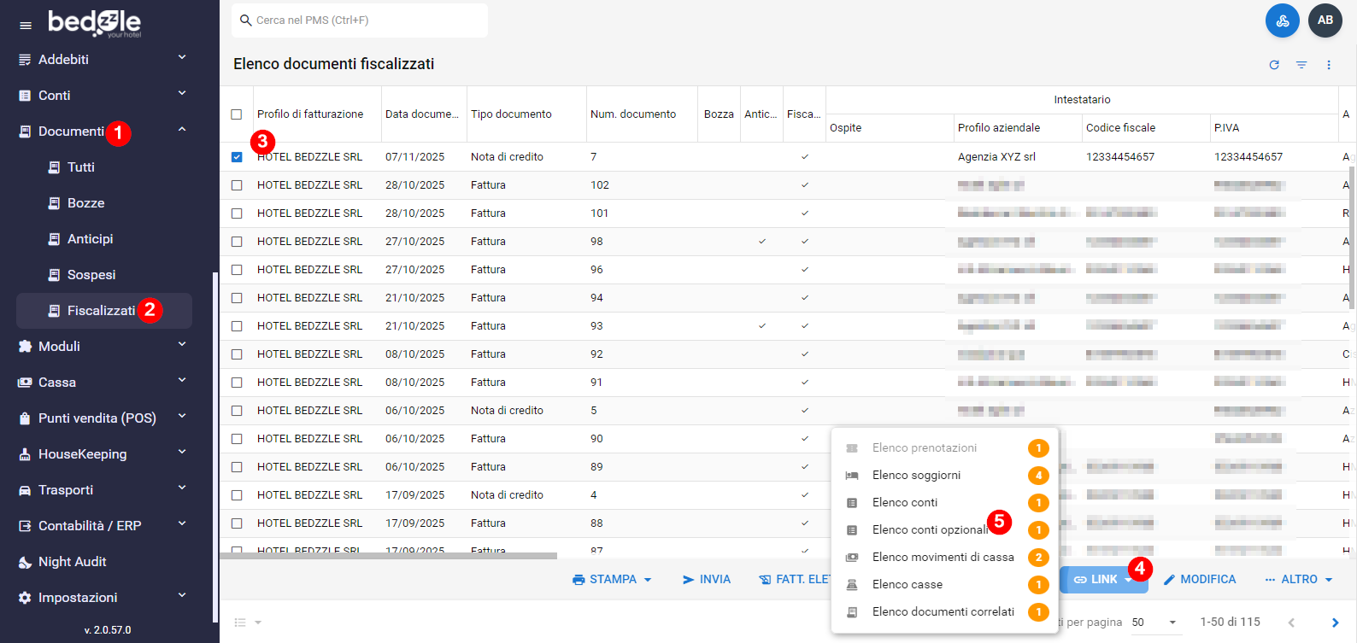Click the horizontal table scrollbar
This screenshot has width=1357, height=643.
click(389, 556)
